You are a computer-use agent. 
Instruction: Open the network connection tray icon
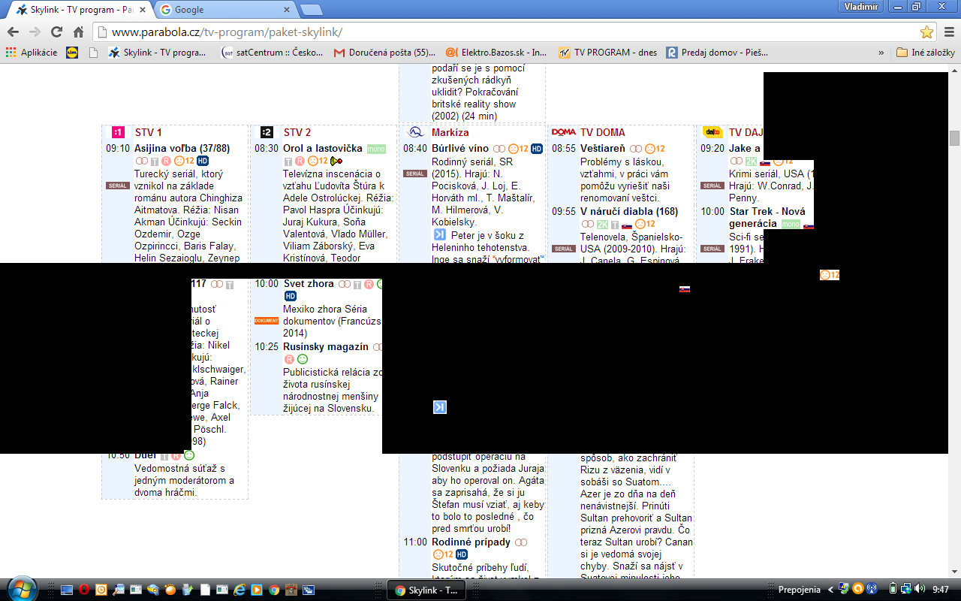[906, 590]
